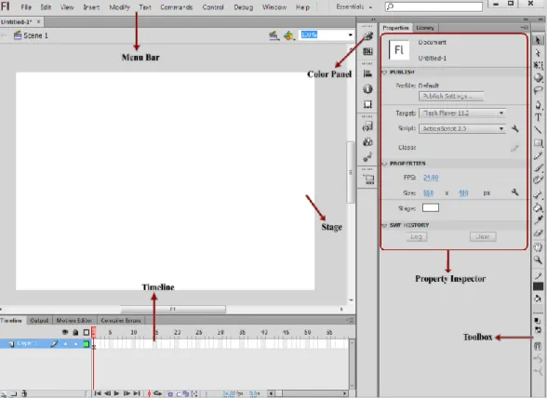Image resolution: width=547 pixels, height=398 pixels.
Task: Click the FPS value 24.00
Action: point(431,178)
